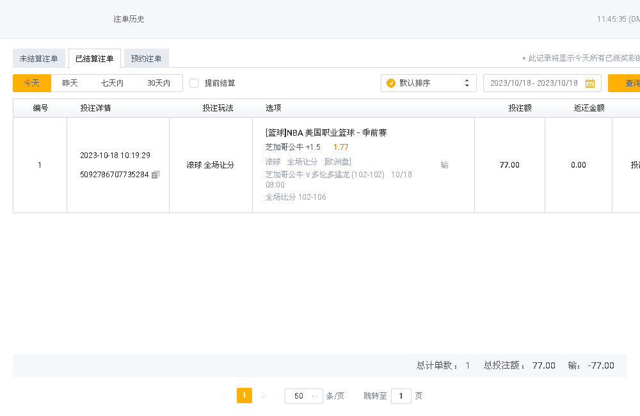Image resolution: width=640 pixels, height=416 pixels.
Task: Click the 跳转至 page number input
Action: coord(401,396)
